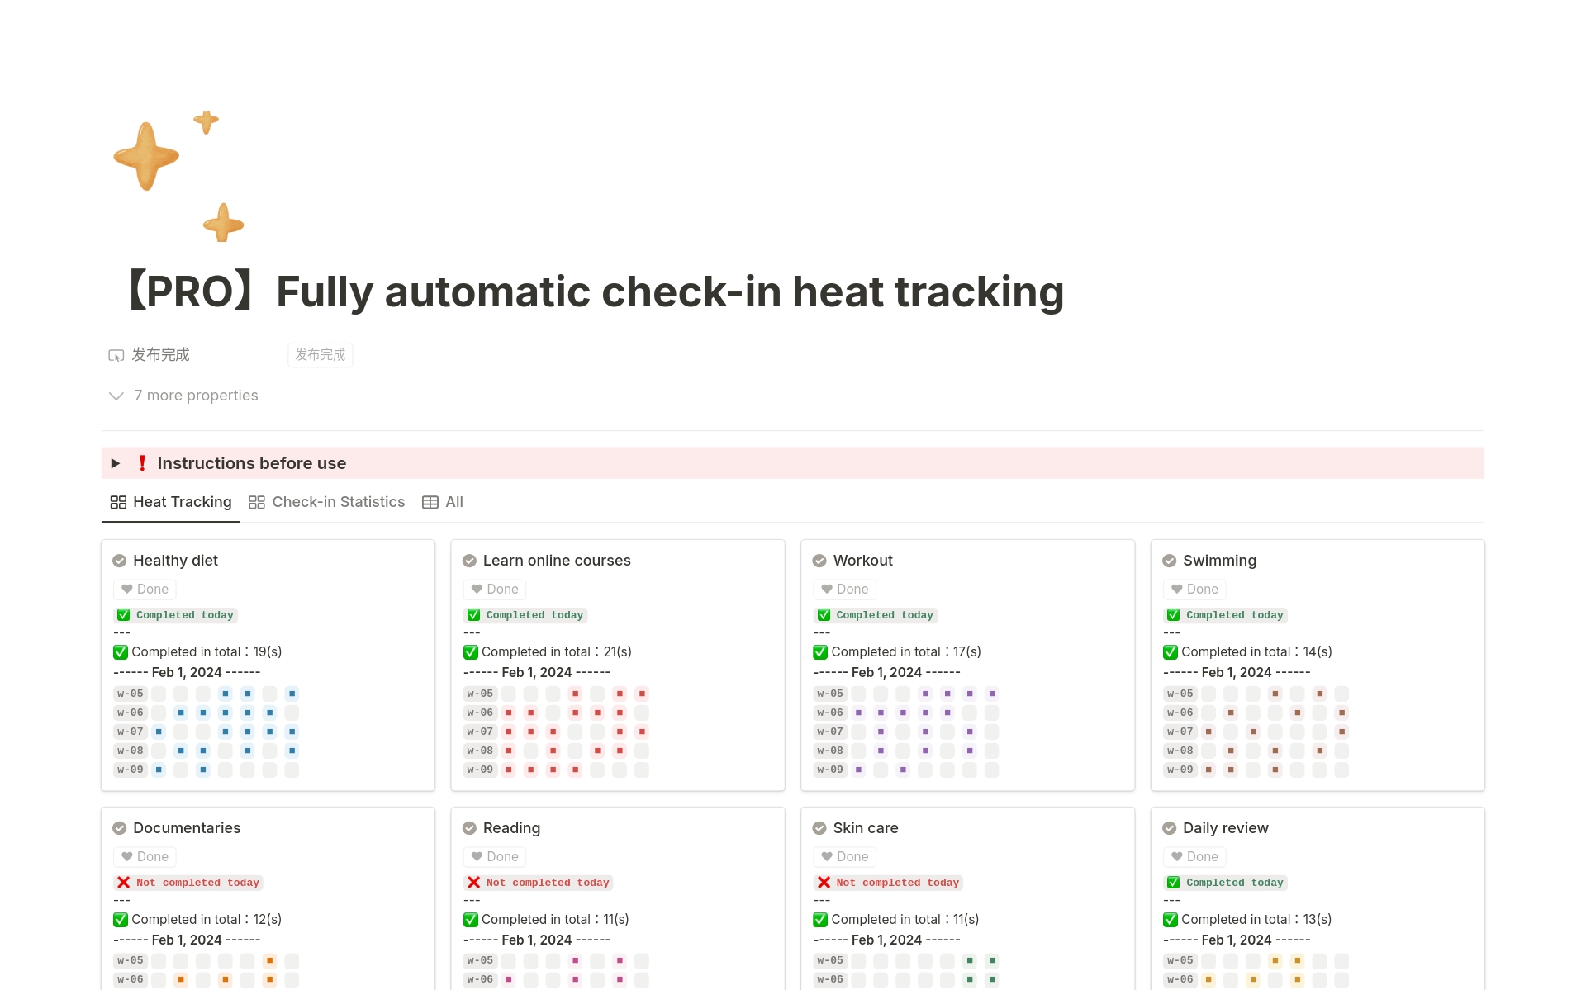The image size is (1586, 990).
Task: Click the table icon beside the All view
Action: pos(430,502)
